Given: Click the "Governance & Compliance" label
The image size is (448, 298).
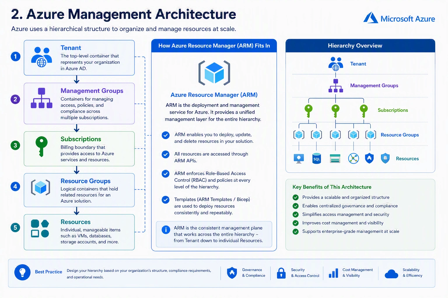Looking at the screenshot, I should point(253,273).
